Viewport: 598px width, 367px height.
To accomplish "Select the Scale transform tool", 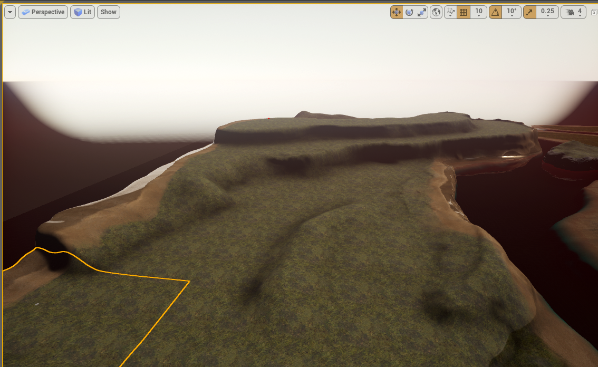I will coord(422,12).
